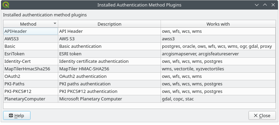Select the APIHeader method cell

[30, 31]
